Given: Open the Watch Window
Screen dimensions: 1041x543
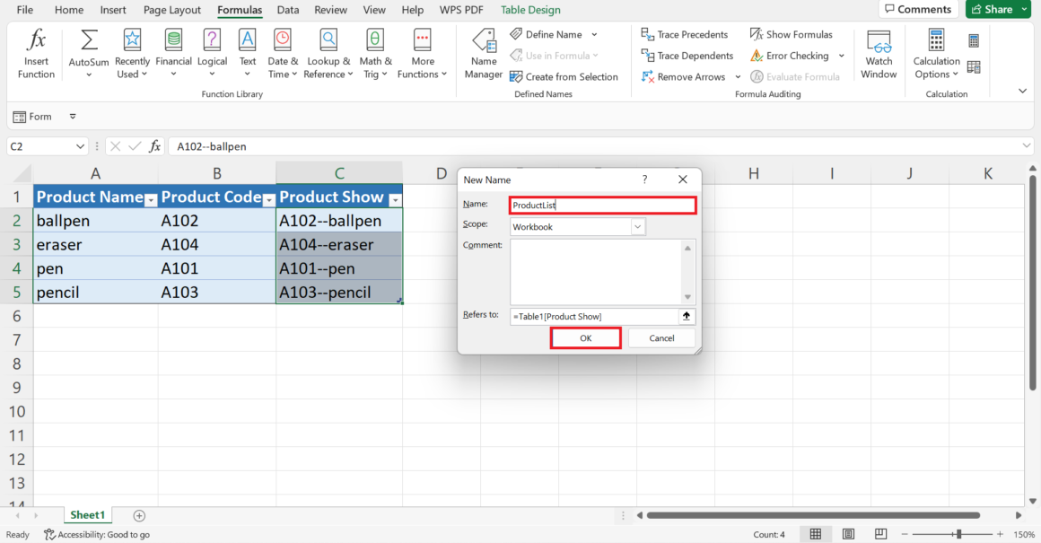Looking at the screenshot, I should pos(879,52).
